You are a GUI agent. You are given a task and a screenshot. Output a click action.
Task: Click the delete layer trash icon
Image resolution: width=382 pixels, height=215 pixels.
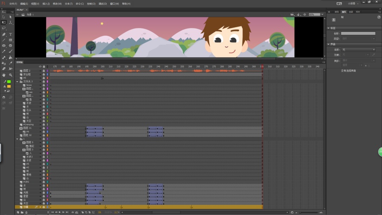(26, 212)
